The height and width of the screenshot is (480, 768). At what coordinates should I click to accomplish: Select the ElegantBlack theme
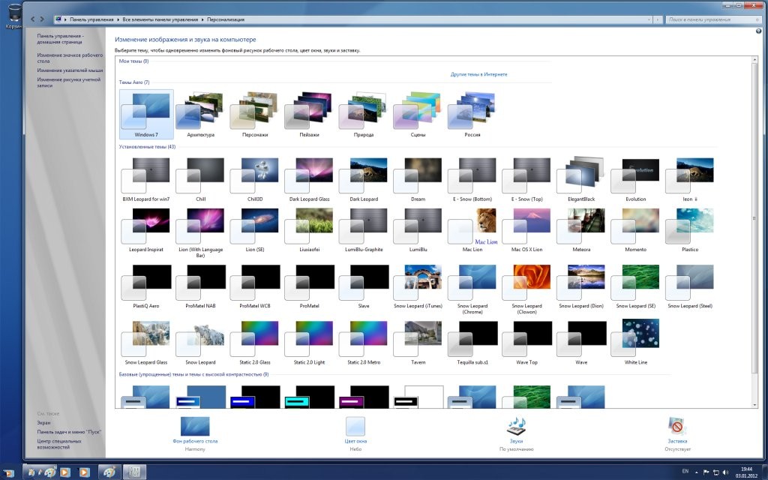[581, 179]
